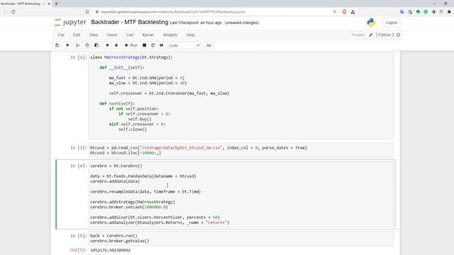Copy selected cells in the notebook toolbar
This screenshot has height=255, width=454.
[87, 45]
